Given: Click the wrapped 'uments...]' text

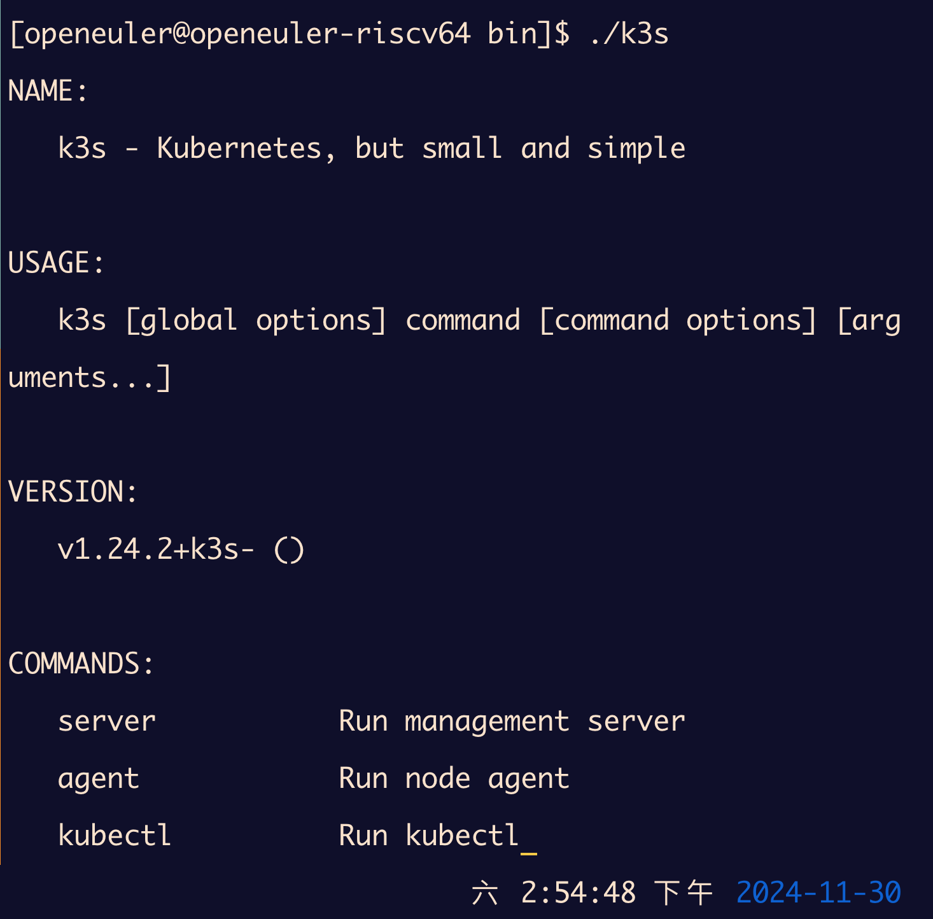Looking at the screenshot, I should (90, 377).
